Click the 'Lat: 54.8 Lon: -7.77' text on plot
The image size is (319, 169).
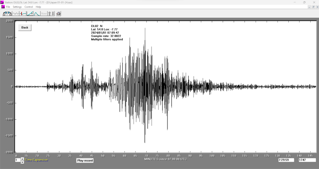pyautogui.click(x=104, y=29)
